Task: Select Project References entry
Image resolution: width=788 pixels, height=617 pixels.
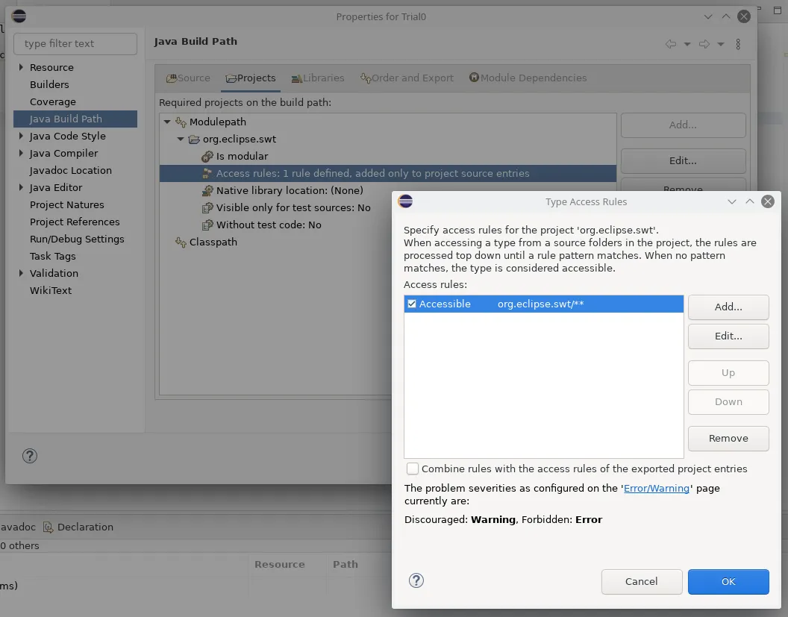Action: tap(75, 222)
